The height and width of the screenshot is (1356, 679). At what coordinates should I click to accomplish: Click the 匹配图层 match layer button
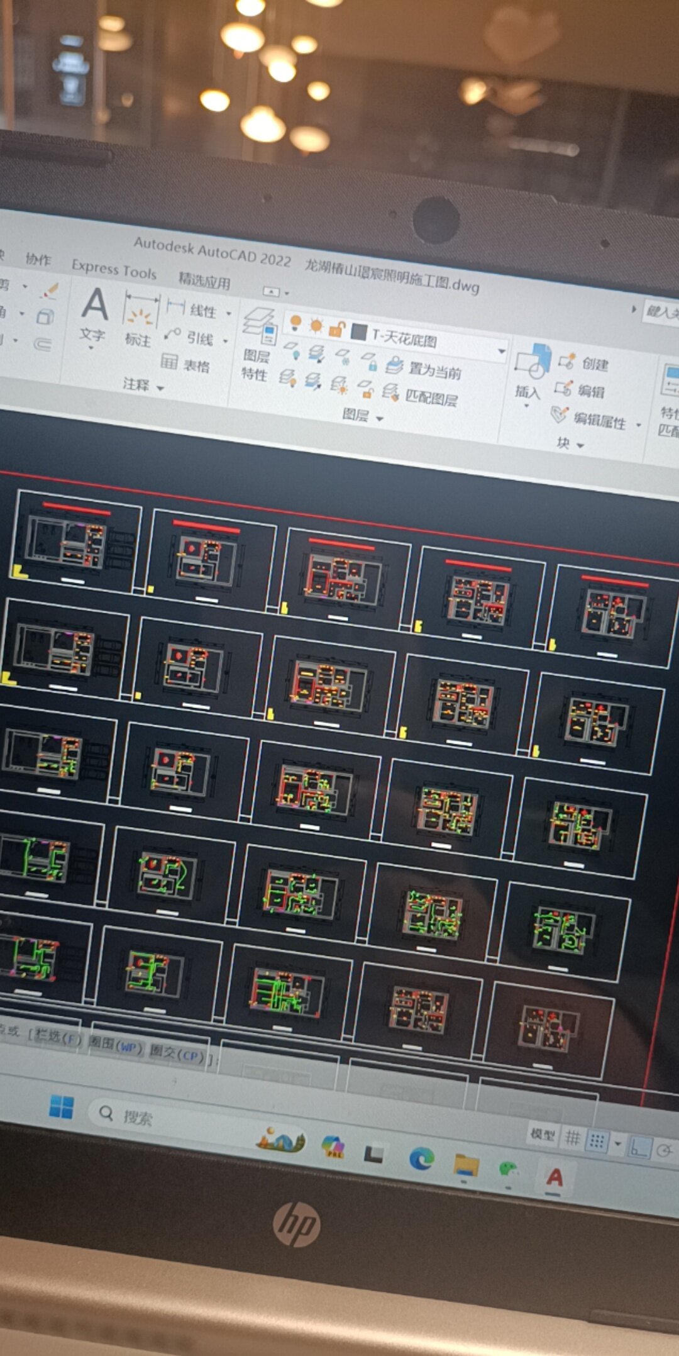click(421, 395)
